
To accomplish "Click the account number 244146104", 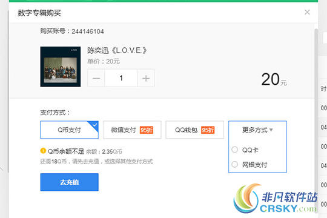I will click(88, 31).
